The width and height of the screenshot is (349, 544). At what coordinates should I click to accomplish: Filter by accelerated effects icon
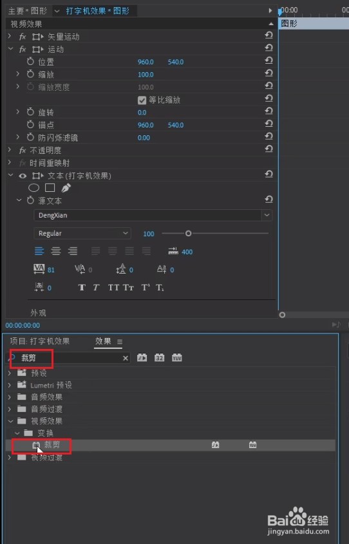[x=142, y=358]
